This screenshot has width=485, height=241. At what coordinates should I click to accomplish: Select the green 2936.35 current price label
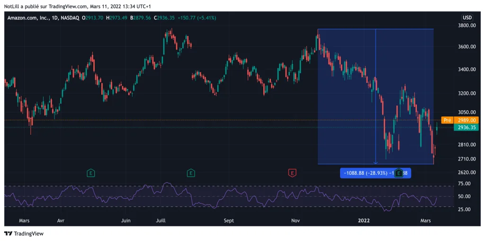tap(466, 127)
